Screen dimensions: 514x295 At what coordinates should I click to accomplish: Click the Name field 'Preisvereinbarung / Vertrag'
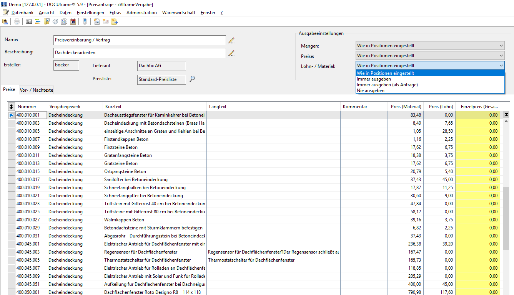(x=140, y=40)
